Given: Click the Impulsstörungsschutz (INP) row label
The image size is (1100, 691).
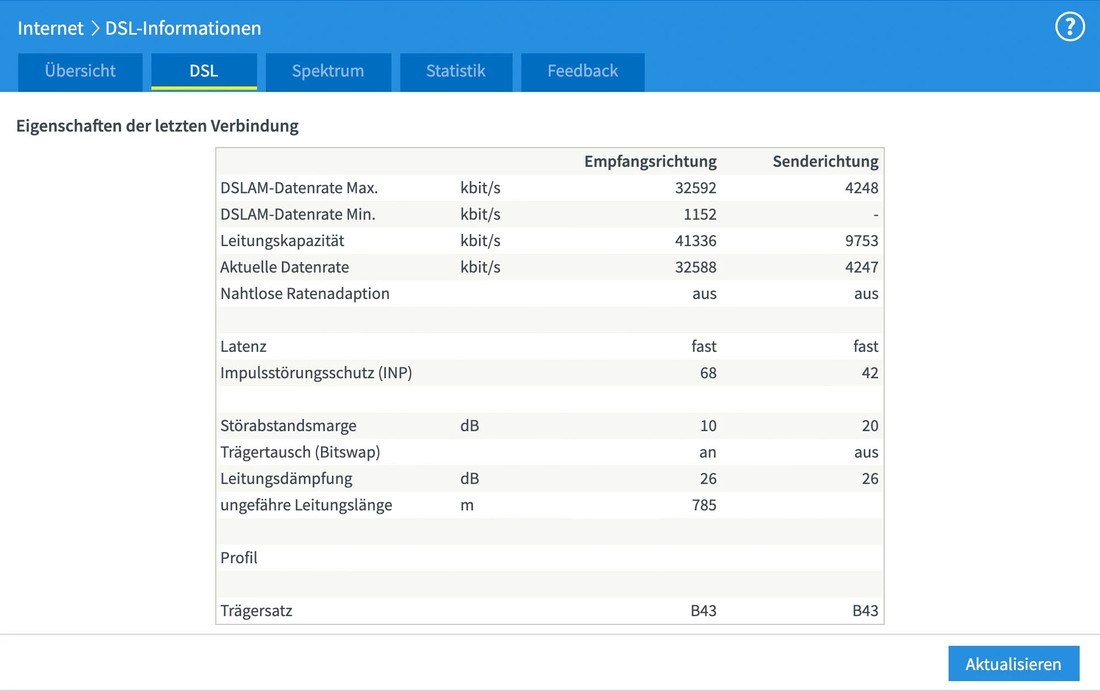Looking at the screenshot, I should (x=316, y=373).
